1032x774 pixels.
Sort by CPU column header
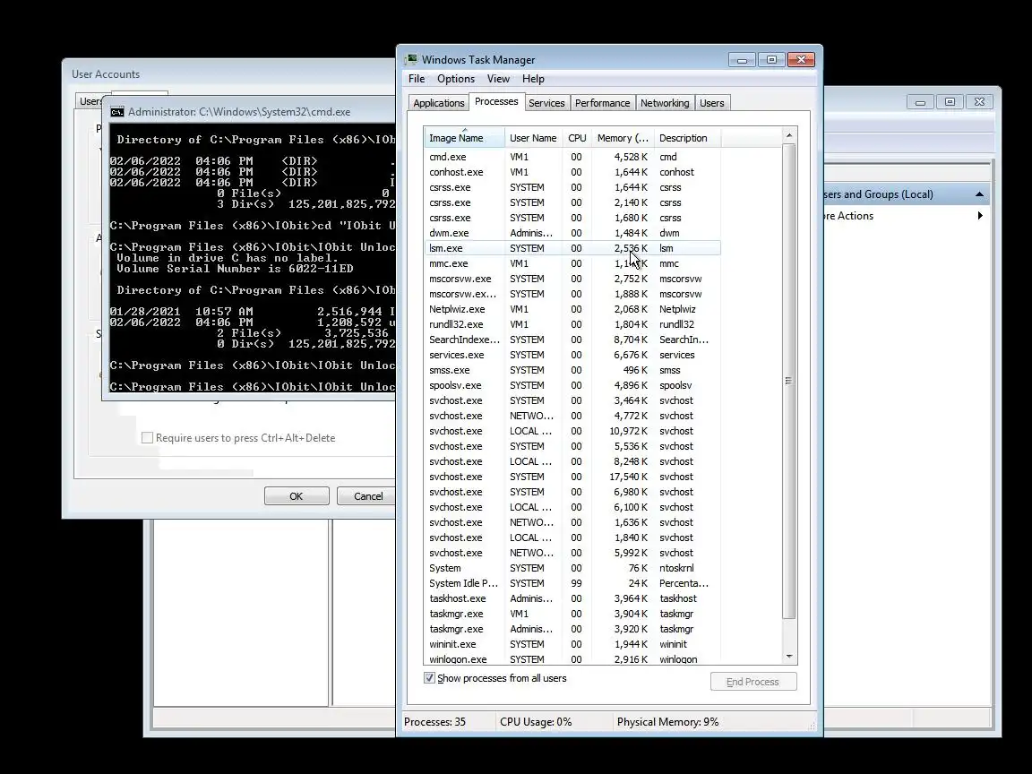[x=577, y=138]
